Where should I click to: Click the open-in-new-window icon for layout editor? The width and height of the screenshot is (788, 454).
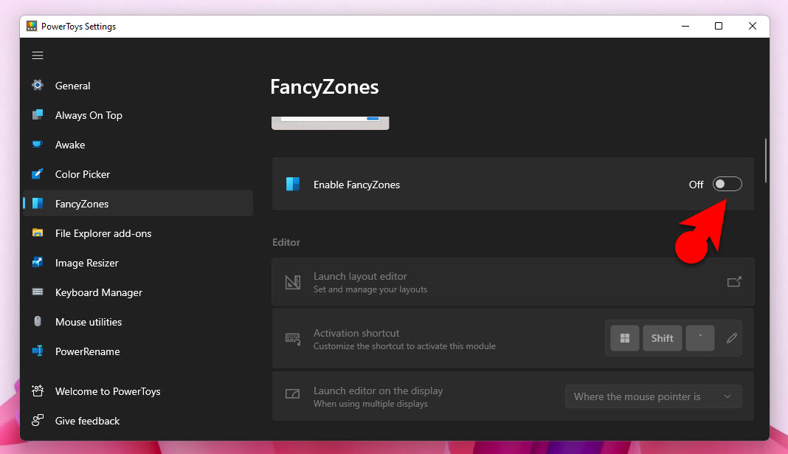click(734, 282)
